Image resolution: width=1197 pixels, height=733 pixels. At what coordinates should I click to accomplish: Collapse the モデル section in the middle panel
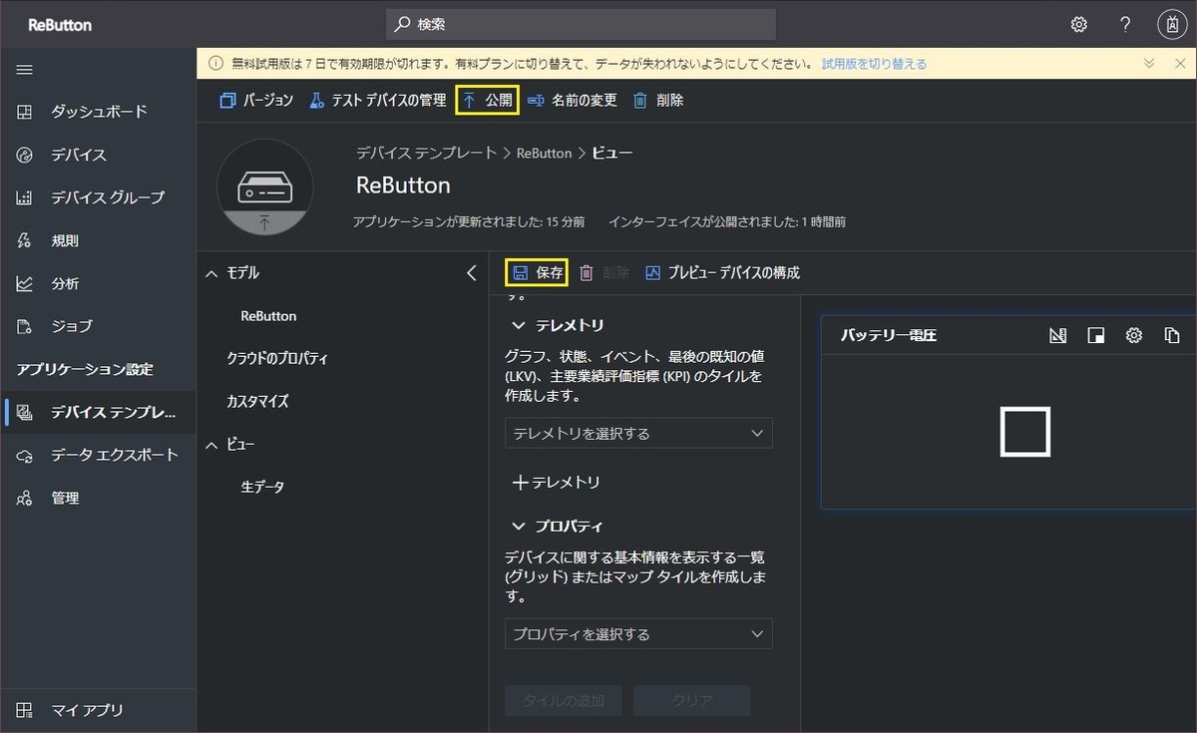tap(210, 272)
